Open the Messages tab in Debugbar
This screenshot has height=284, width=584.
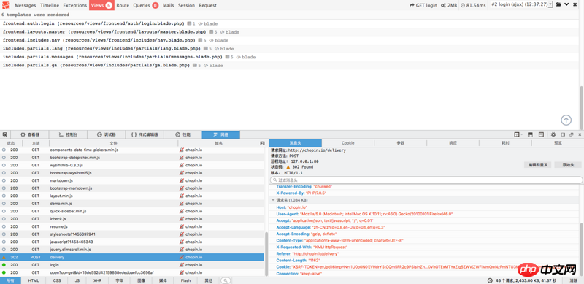(26, 5)
